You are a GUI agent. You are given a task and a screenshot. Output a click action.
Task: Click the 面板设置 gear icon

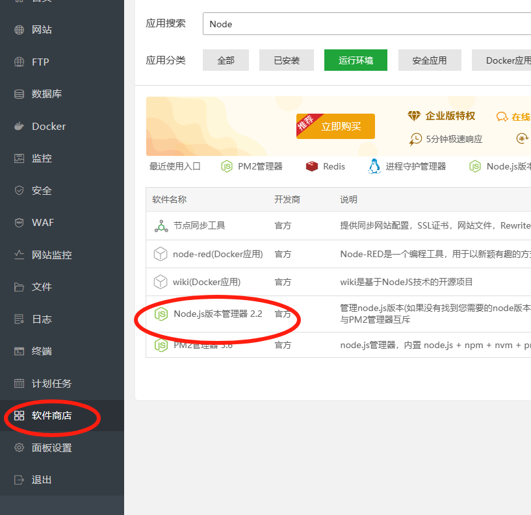(x=19, y=447)
